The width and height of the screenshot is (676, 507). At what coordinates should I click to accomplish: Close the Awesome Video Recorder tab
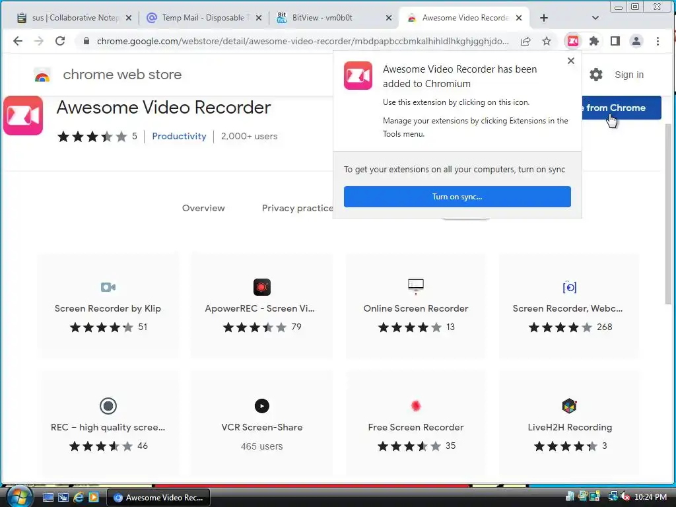pyautogui.click(x=519, y=18)
